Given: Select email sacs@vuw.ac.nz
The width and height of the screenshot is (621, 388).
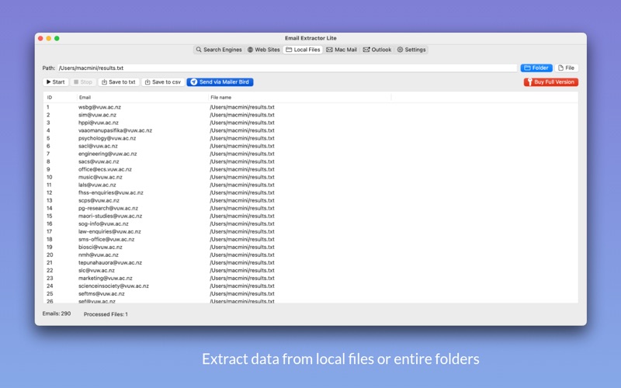Looking at the screenshot, I should (x=99, y=161).
